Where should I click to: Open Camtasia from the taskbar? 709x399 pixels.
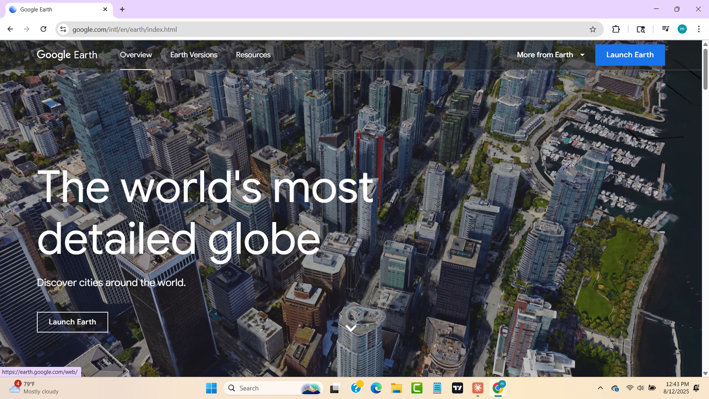coord(417,388)
